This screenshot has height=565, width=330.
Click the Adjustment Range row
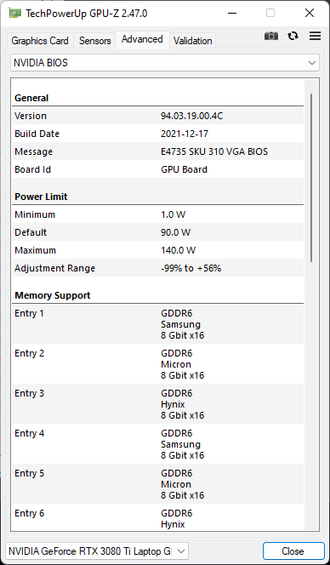[158, 268]
